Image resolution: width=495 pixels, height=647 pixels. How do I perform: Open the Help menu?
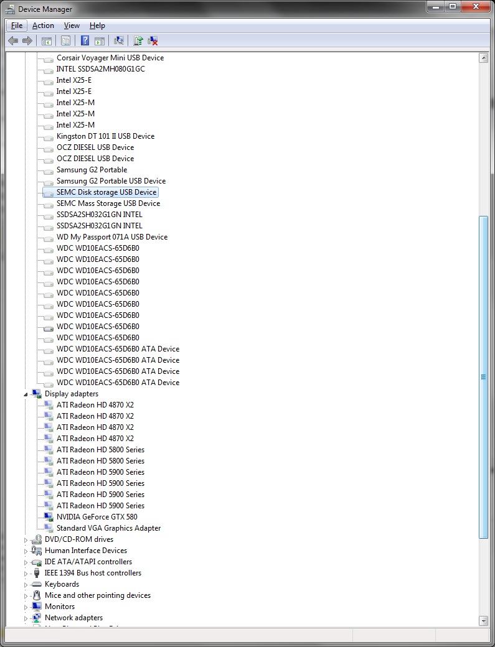click(97, 26)
